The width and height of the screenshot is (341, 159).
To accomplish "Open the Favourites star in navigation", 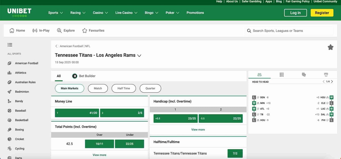I will [x=84, y=30].
